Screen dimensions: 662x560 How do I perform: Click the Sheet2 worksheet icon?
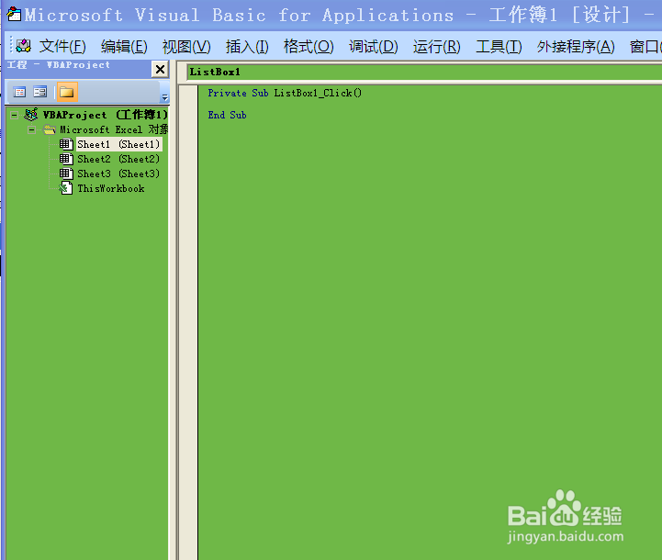pos(66,159)
